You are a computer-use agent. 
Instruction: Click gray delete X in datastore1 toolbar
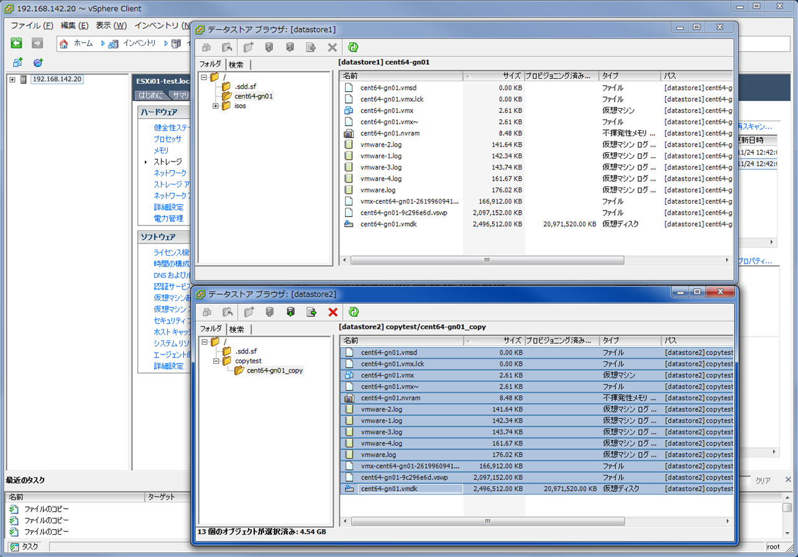[x=332, y=47]
